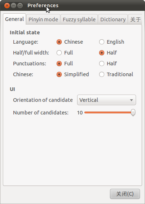Close the Preferences window with red button
The image size is (145, 204).
pos(7,5)
